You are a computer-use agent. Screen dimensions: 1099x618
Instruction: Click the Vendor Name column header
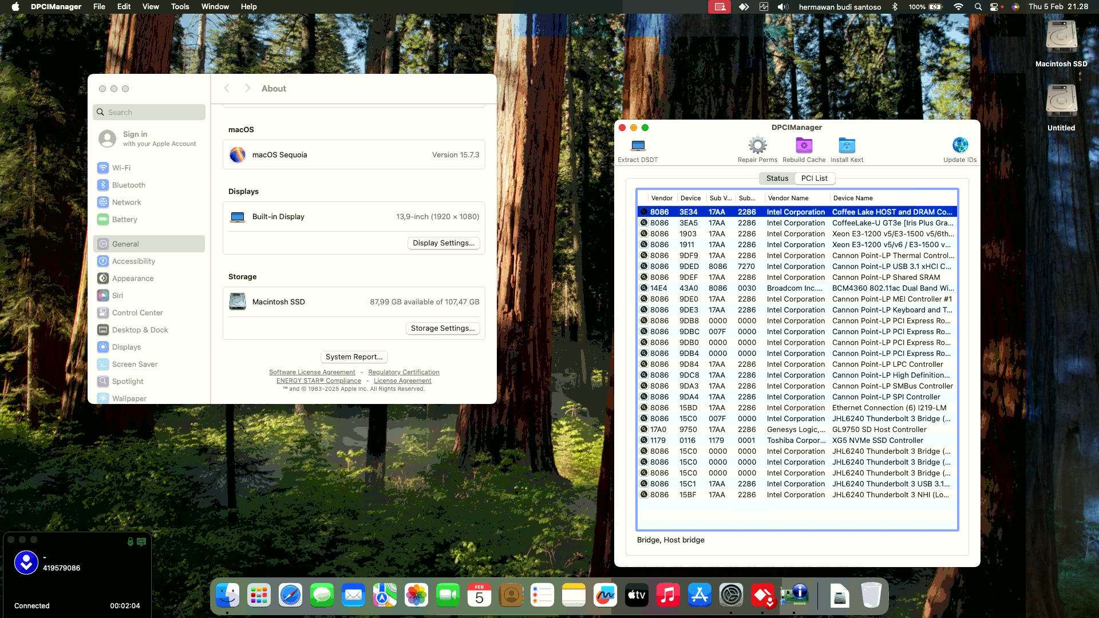click(x=797, y=198)
